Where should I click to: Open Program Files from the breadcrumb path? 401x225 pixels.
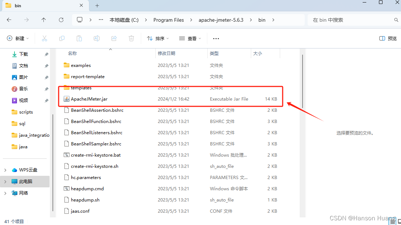[169, 20]
